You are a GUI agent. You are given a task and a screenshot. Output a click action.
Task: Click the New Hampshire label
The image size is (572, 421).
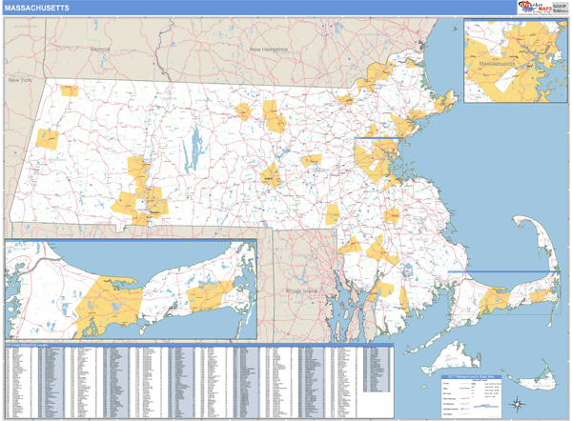[271, 49]
